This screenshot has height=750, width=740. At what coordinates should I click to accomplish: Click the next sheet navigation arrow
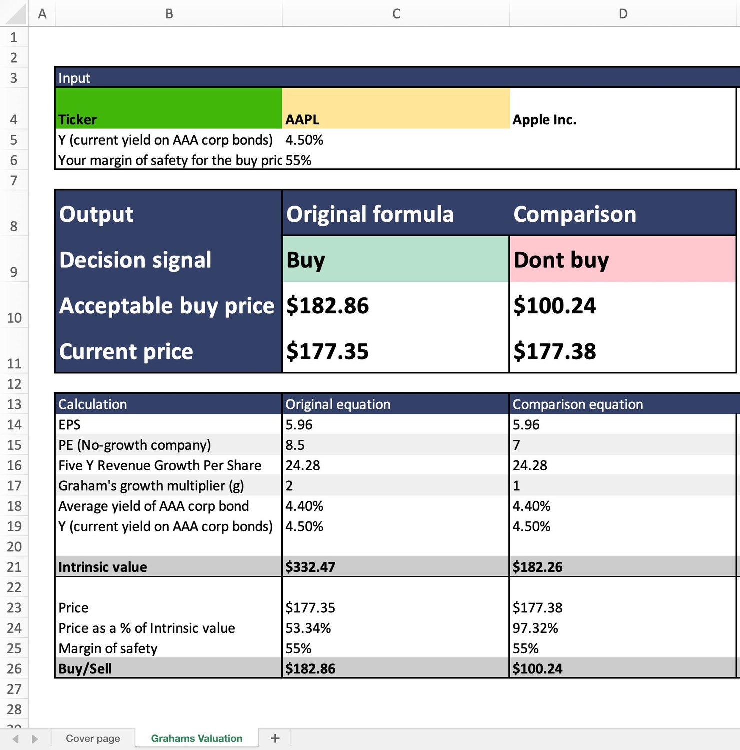click(35, 739)
